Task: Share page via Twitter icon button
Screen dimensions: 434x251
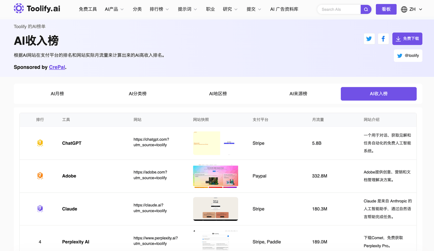Action: (x=369, y=39)
